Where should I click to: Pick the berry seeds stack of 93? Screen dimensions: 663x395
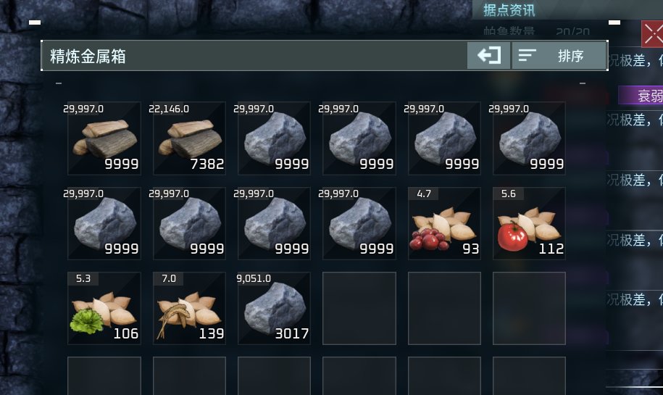tap(444, 223)
